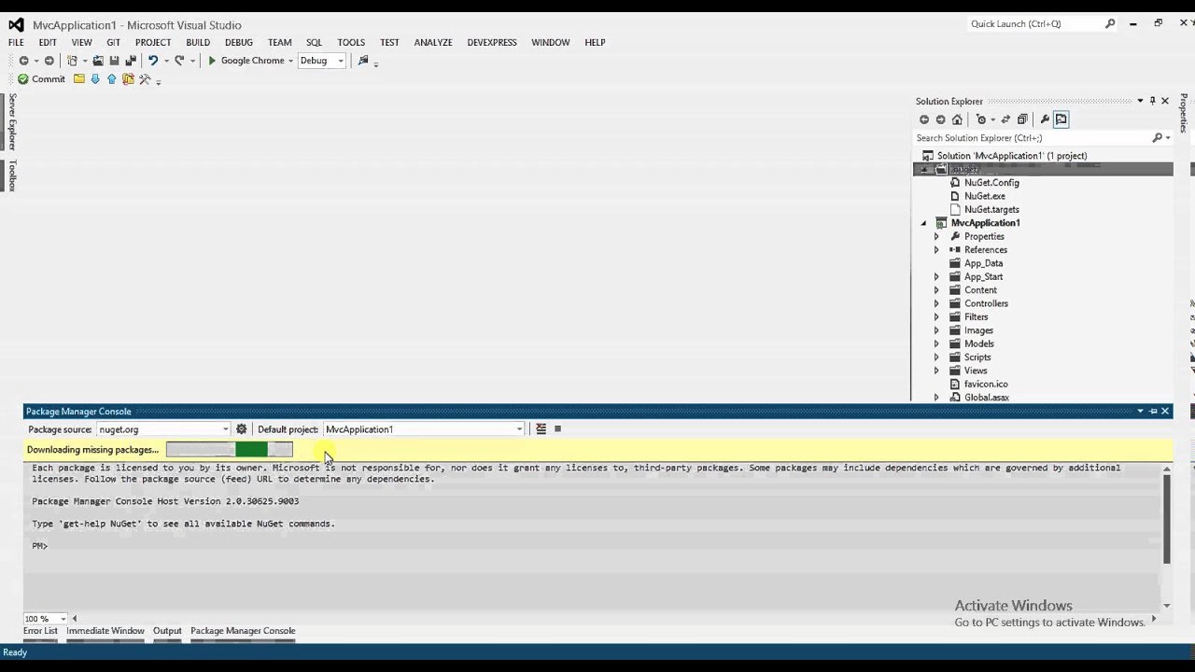Screen dimensions: 1195x672
Task: Open the Debug configuration dropdown
Action: pos(340,61)
